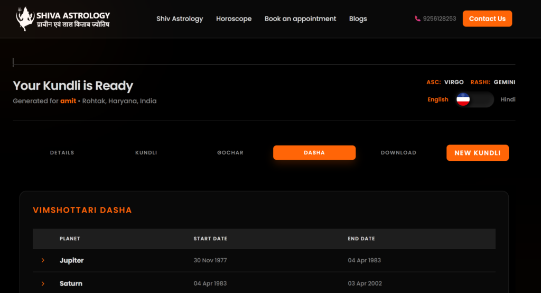
Task: Open the Kundli tab
Action: click(x=146, y=153)
